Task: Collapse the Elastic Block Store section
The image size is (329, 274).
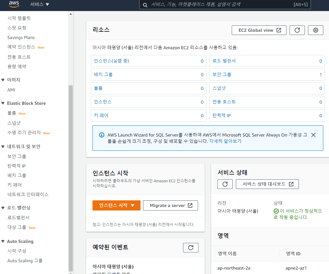Action: tap(3, 103)
